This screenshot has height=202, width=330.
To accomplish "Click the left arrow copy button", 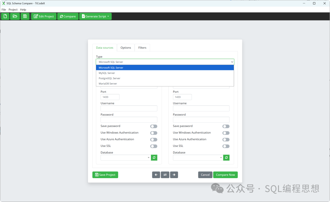I will 156,175.
